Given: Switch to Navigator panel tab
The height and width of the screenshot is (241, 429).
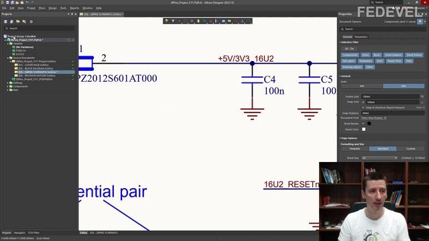Looking at the screenshot, I should click(19, 233).
